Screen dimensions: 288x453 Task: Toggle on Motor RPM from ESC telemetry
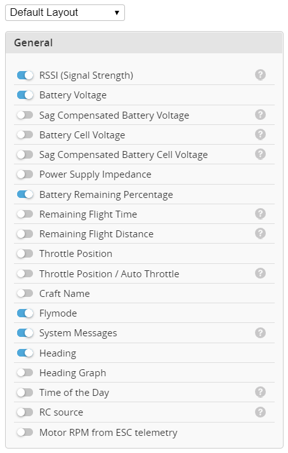[x=25, y=432]
